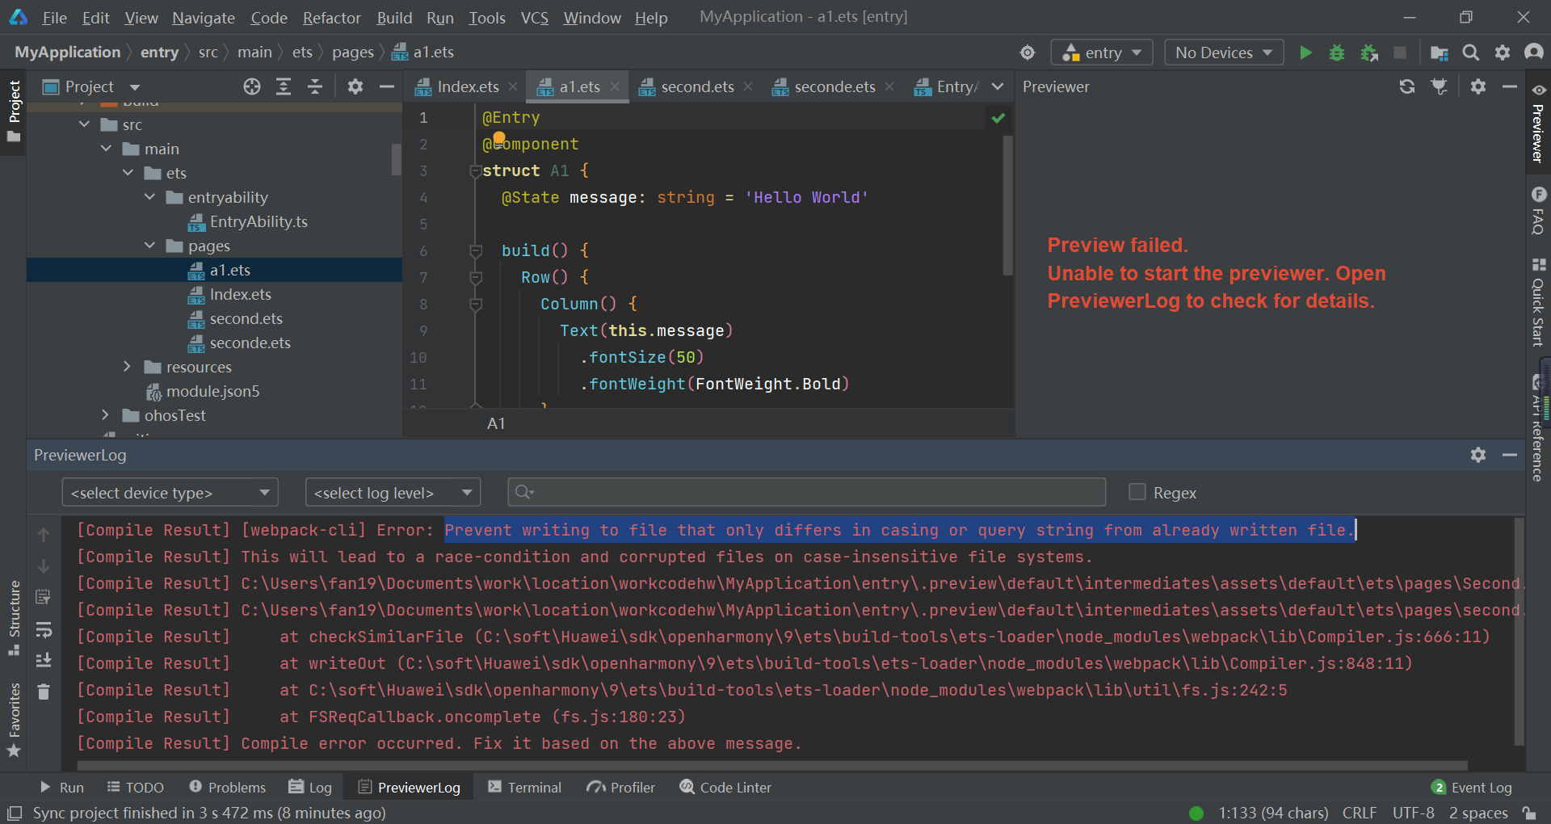This screenshot has width=1551, height=824.
Task: Open the Refactor menu
Action: click(331, 18)
